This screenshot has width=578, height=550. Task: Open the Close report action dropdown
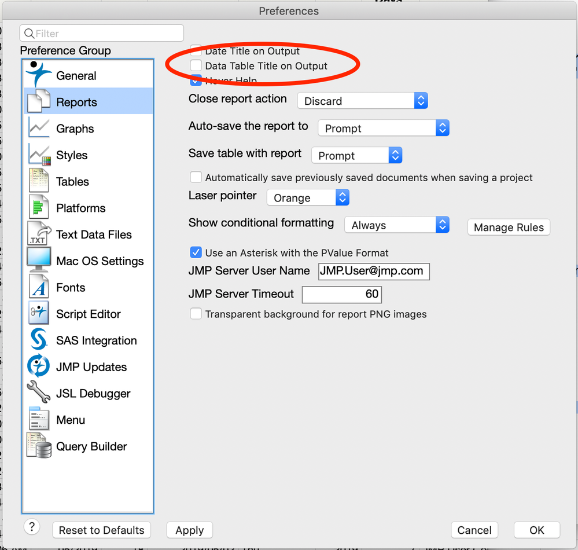tap(363, 101)
